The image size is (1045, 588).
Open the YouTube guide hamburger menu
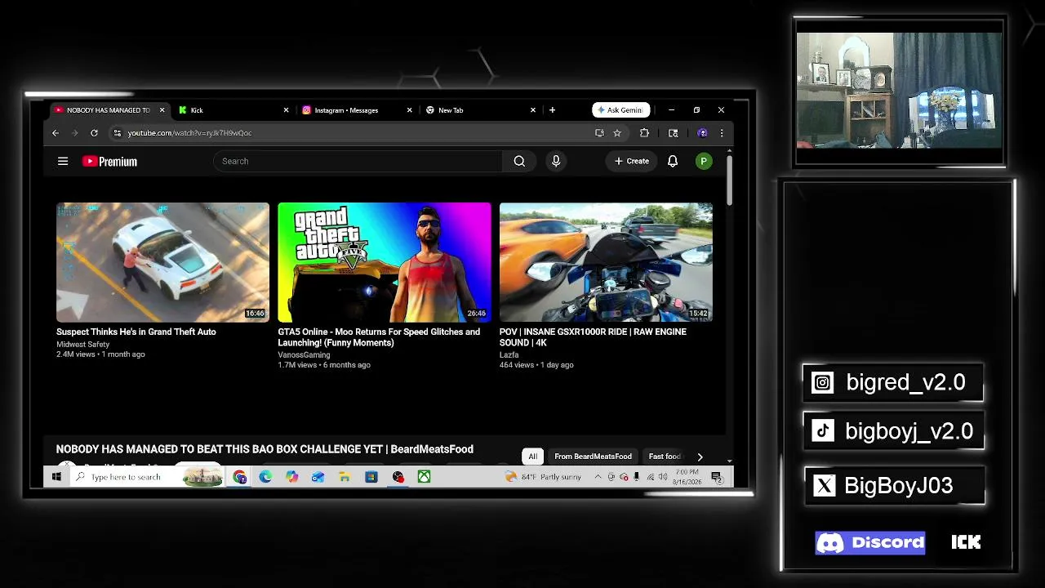pyautogui.click(x=63, y=161)
